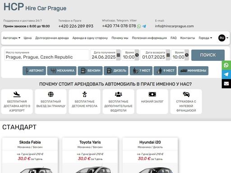The image size is (231, 173).
Task: Go to the FAQ menu item
Action: [173, 38]
